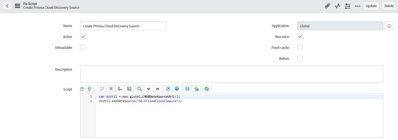Toggle syntax highlighting script editor icon

tap(90, 88)
